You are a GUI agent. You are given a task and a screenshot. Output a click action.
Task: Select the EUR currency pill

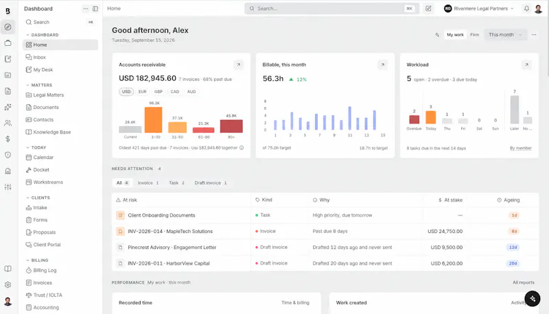(x=142, y=92)
